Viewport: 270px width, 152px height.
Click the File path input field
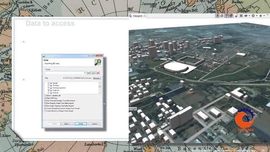(x=77, y=78)
